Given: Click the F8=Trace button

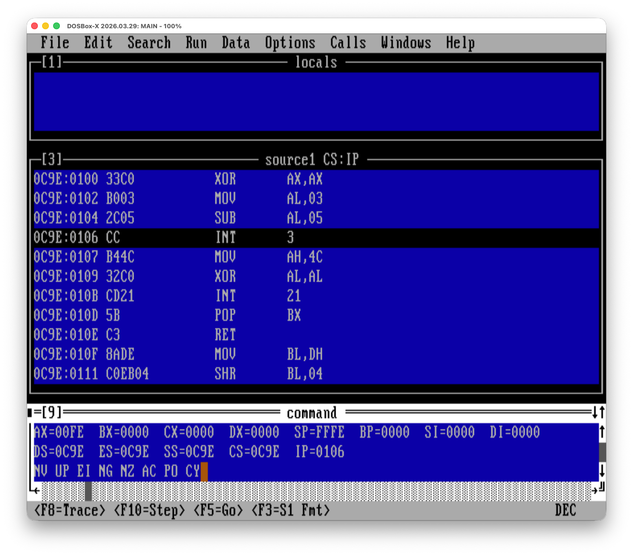Looking at the screenshot, I should 69,511.
